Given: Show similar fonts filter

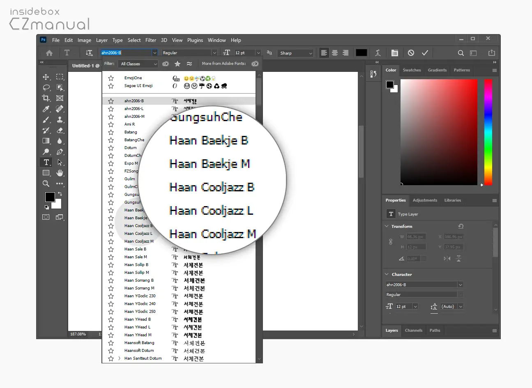Looking at the screenshot, I should point(189,64).
